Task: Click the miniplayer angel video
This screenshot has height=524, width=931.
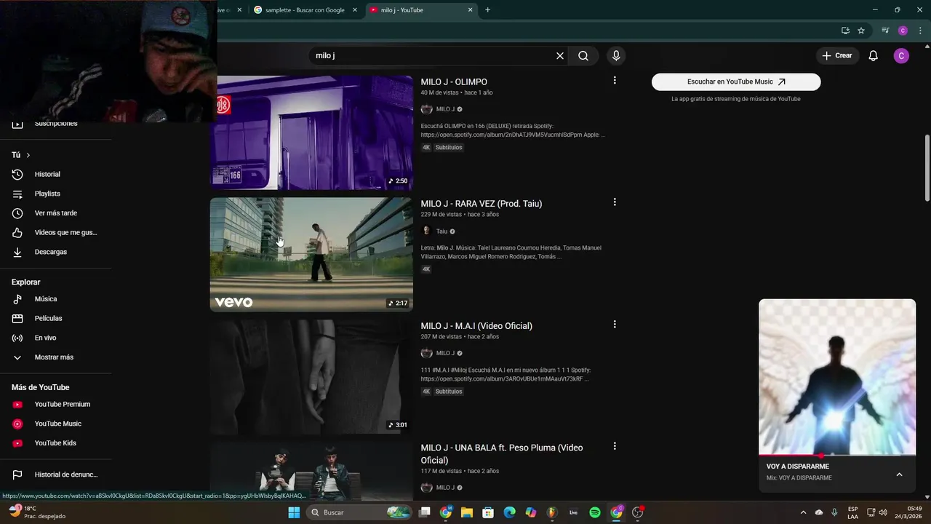Action: [x=837, y=377]
